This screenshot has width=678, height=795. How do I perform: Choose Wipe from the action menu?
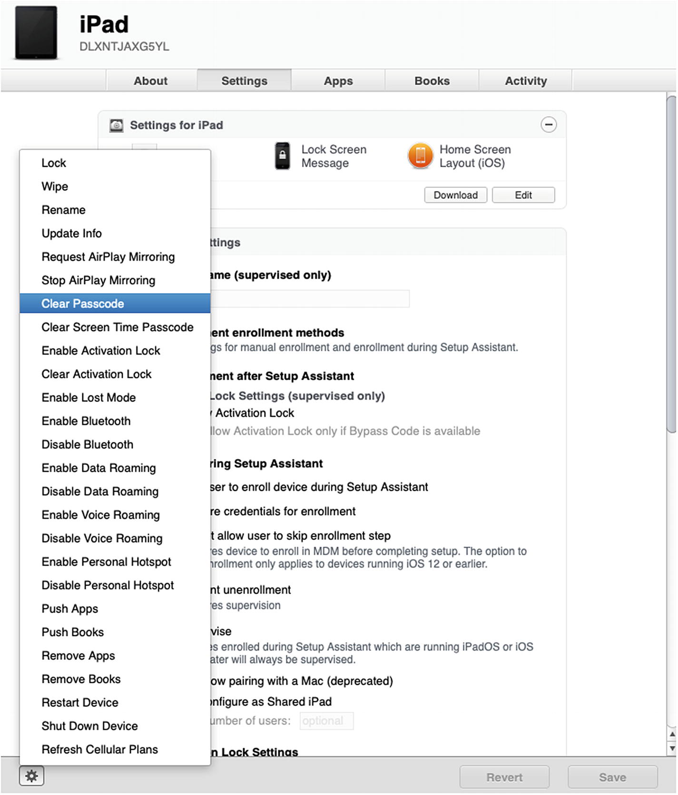115,186
